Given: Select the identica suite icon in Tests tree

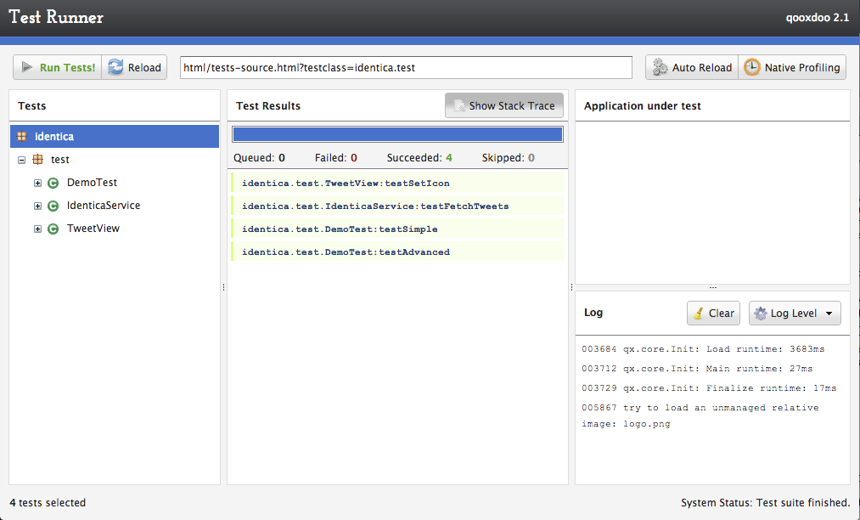Looking at the screenshot, I should [x=21, y=136].
